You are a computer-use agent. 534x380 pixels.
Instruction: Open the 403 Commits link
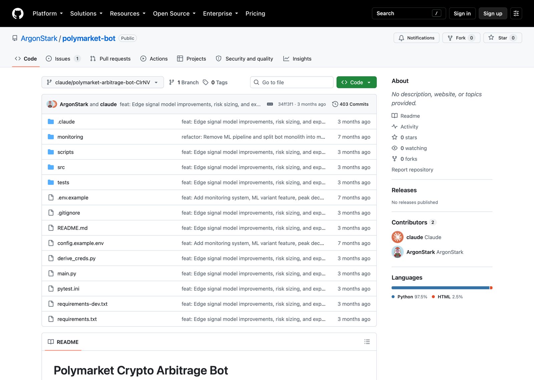point(350,104)
